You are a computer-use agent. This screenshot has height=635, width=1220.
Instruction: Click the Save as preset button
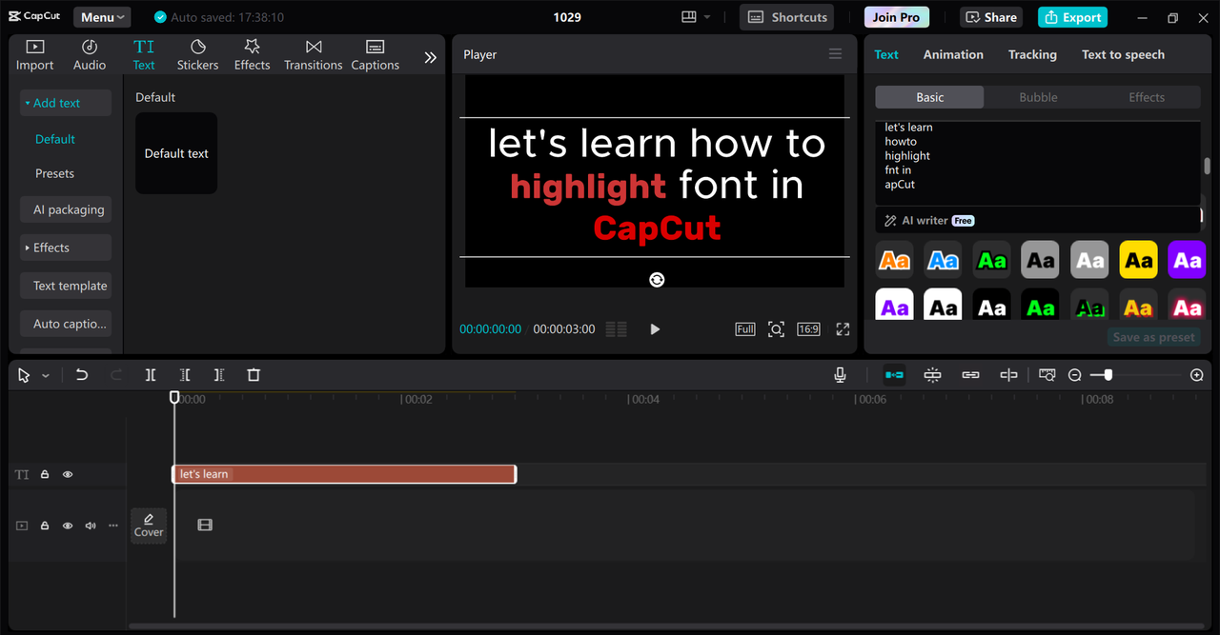pyautogui.click(x=1153, y=337)
